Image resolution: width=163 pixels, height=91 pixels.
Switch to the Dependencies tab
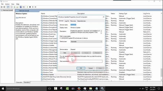click(x=81, y=21)
